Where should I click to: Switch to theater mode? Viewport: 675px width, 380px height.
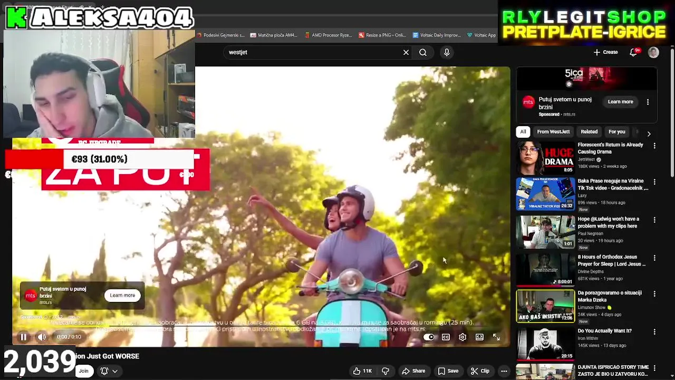click(x=479, y=337)
